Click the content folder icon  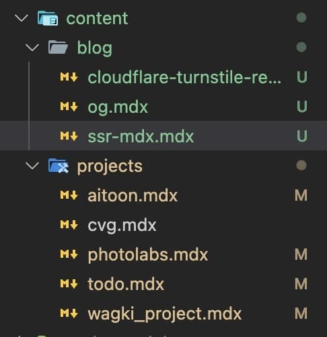click(48, 18)
